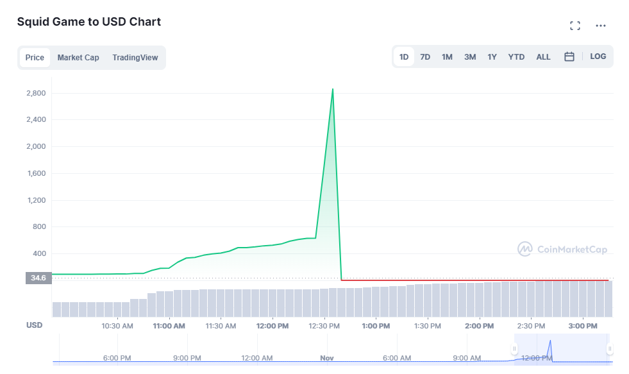Click the 12:30 PM time label
The height and width of the screenshot is (374, 629).
pos(324,326)
